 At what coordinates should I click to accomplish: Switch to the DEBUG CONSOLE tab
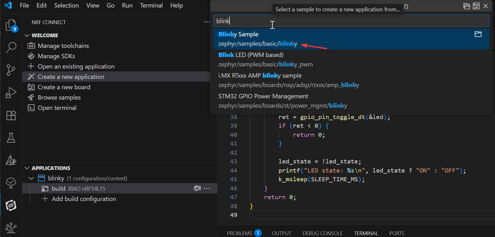[322, 233]
